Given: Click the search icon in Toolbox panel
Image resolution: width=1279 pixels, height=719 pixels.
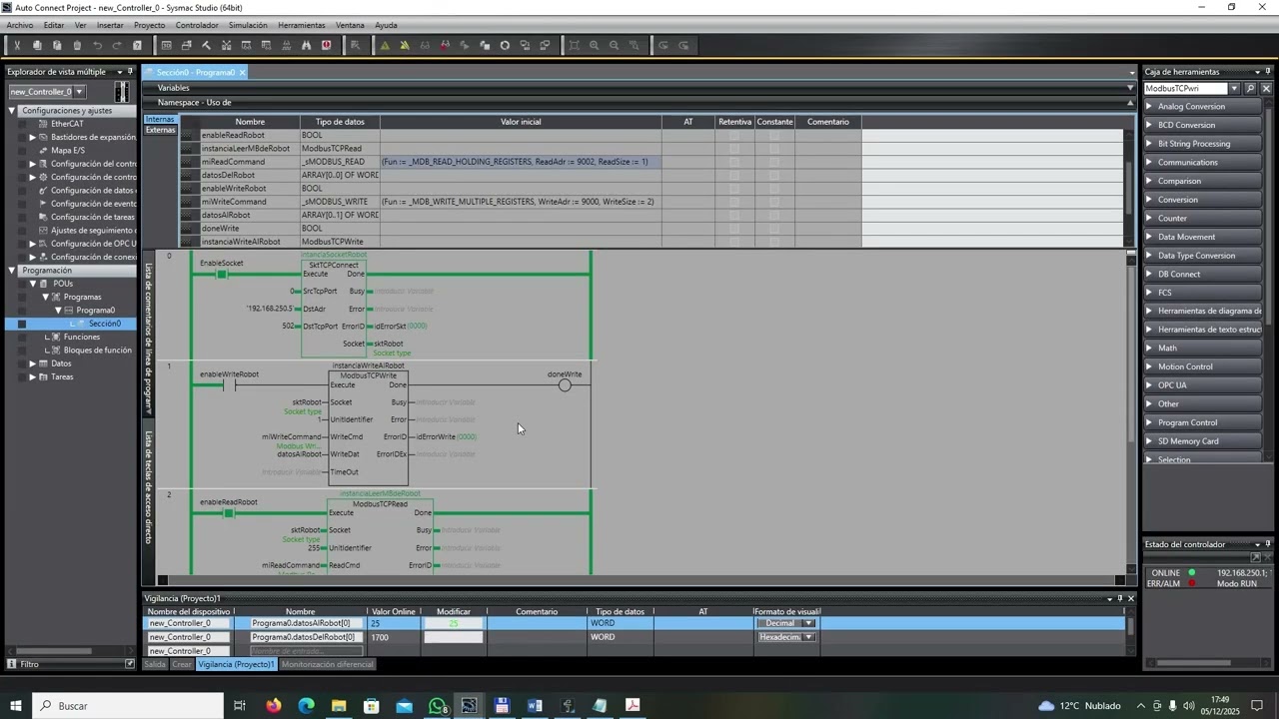Looking at the screenshot, I should 1250,89.
